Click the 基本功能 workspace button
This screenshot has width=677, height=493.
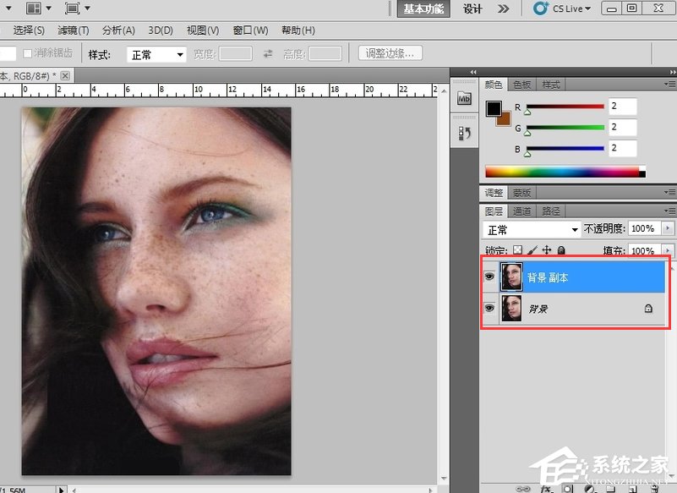(x=423, y=8)
